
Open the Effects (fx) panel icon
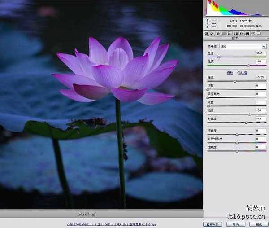[x=241, y=34]
